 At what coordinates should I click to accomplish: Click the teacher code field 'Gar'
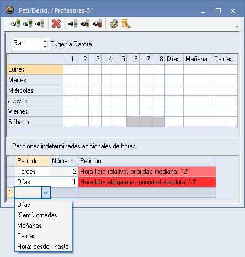coord(26,44)
